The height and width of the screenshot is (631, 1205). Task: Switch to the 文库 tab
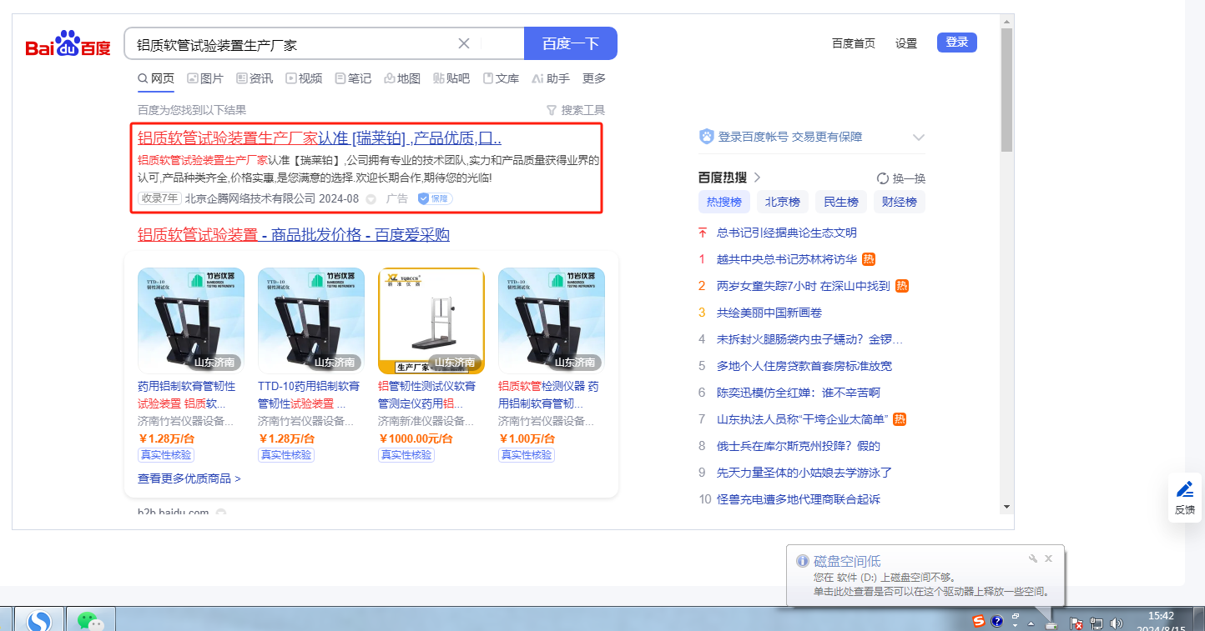click(x=501, y=78)
